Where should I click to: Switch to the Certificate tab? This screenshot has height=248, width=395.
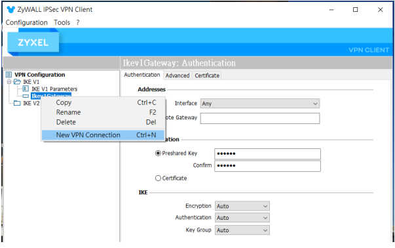click(207, 75)
